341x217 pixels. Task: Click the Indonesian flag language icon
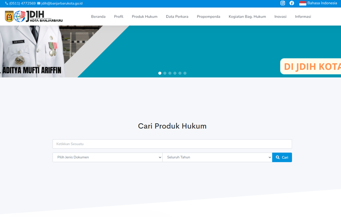click(303, 3)
